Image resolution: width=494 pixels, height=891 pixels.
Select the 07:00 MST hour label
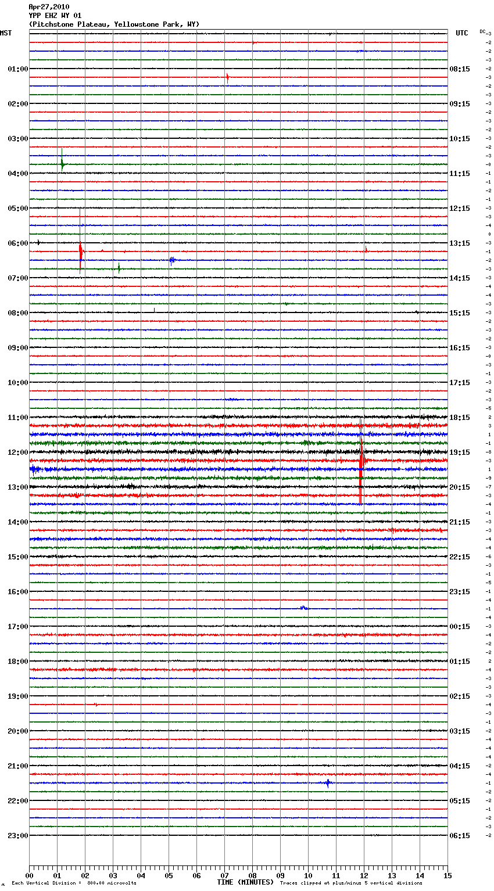pyautogui.click(x=17, y=278)
